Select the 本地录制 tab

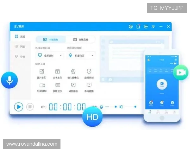click(x=51, y=39)
